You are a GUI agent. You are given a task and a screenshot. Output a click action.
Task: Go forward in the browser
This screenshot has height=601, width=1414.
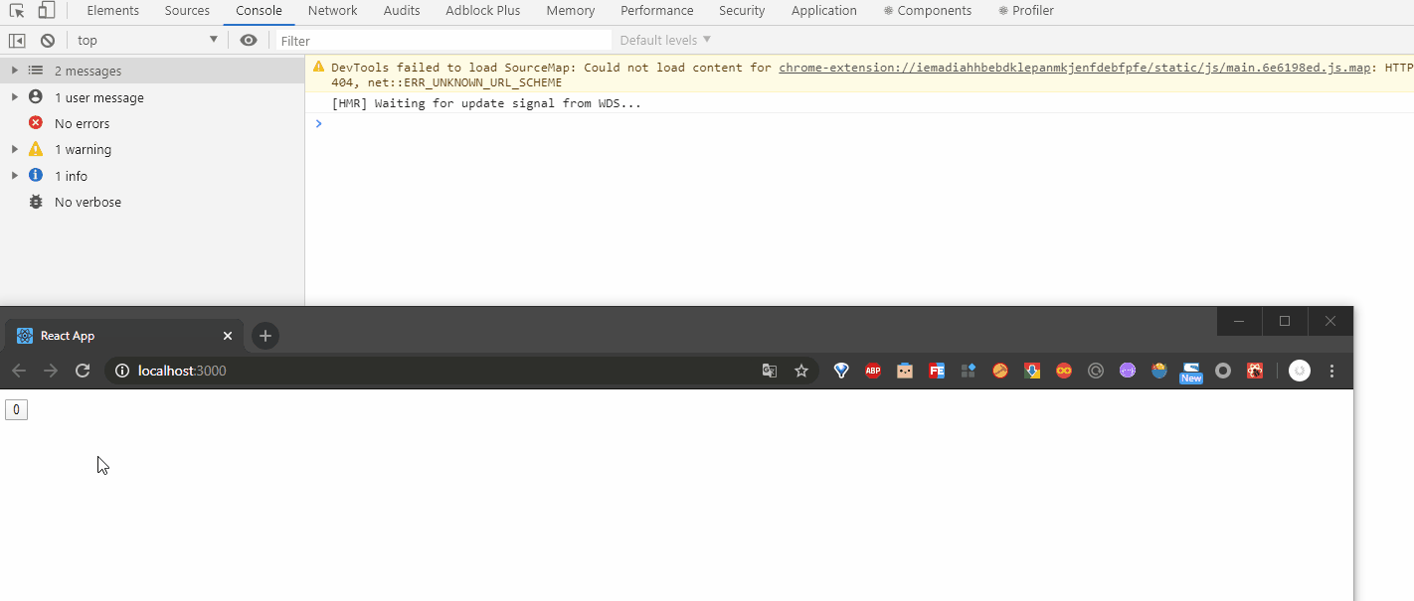pos(51,371)
